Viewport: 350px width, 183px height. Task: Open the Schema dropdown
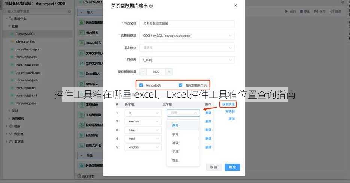click(187, 48)
